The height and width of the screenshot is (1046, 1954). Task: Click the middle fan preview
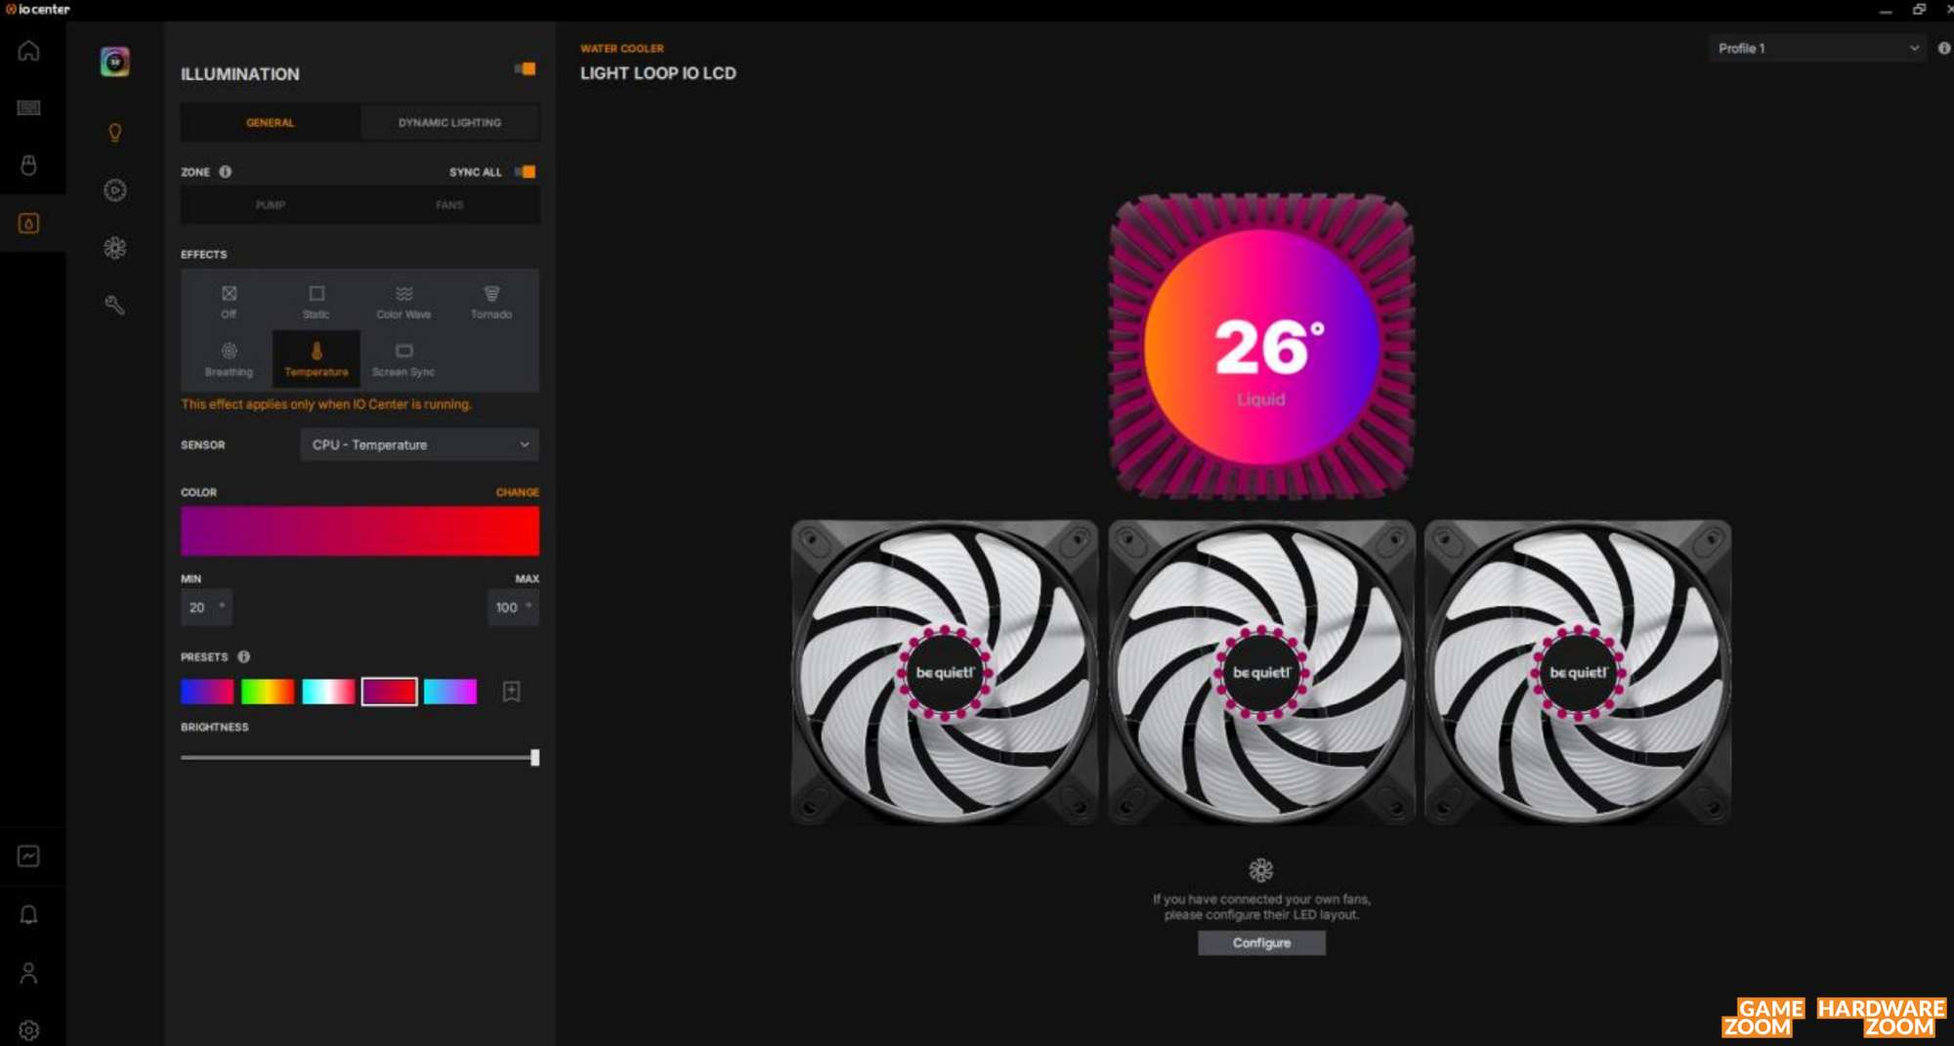pyautogui.click(x=1261, y=672)
